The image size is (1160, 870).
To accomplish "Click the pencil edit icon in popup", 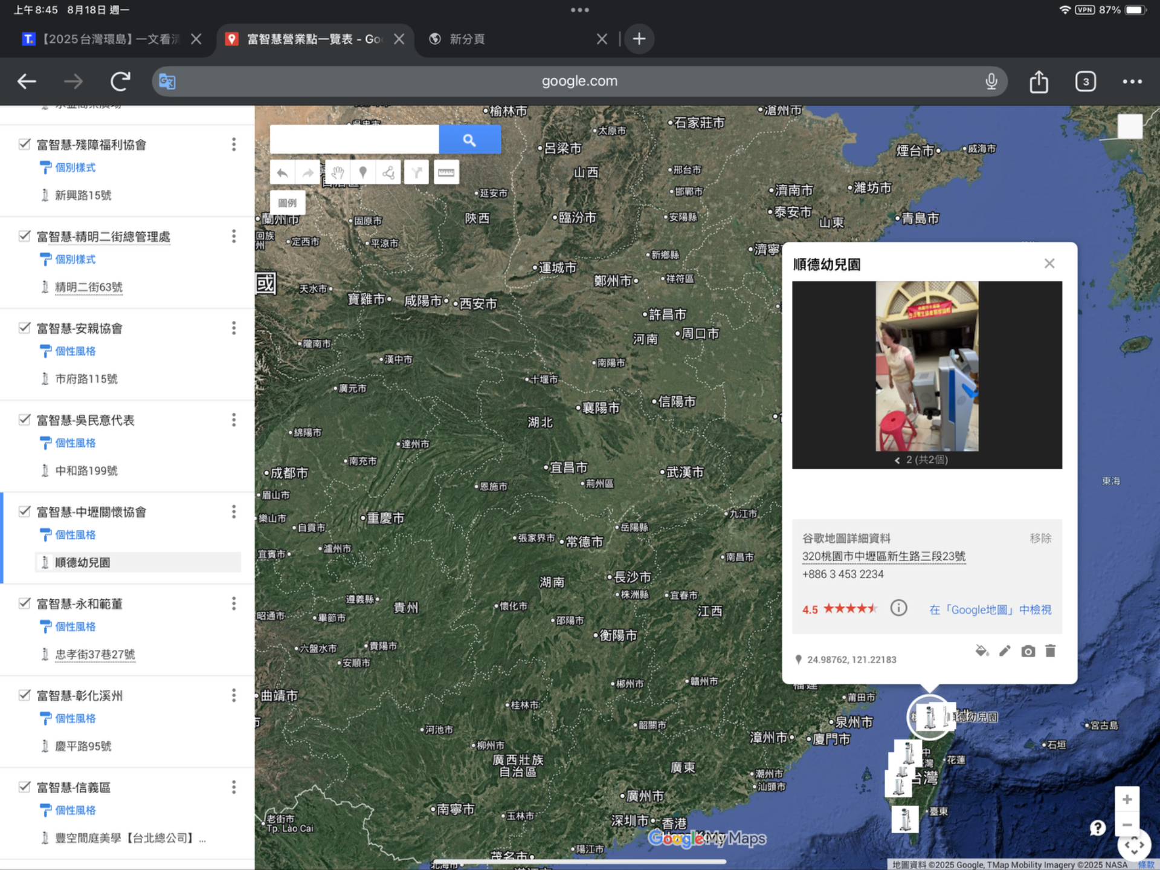I will 1005,651.
